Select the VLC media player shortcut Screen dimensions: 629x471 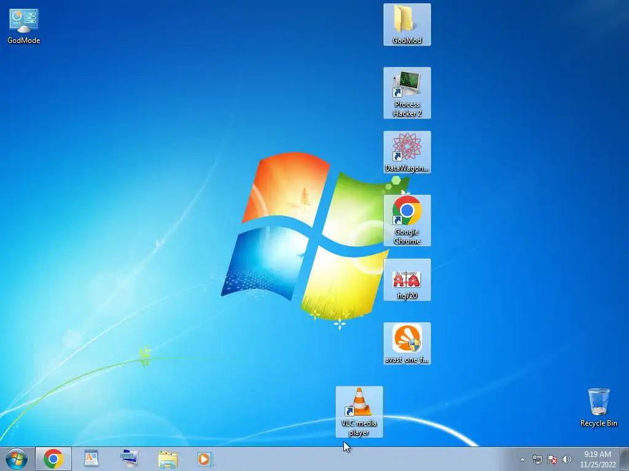click(x=359, y=412)
